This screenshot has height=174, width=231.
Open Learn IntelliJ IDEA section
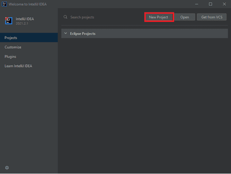tap(29, 66)
